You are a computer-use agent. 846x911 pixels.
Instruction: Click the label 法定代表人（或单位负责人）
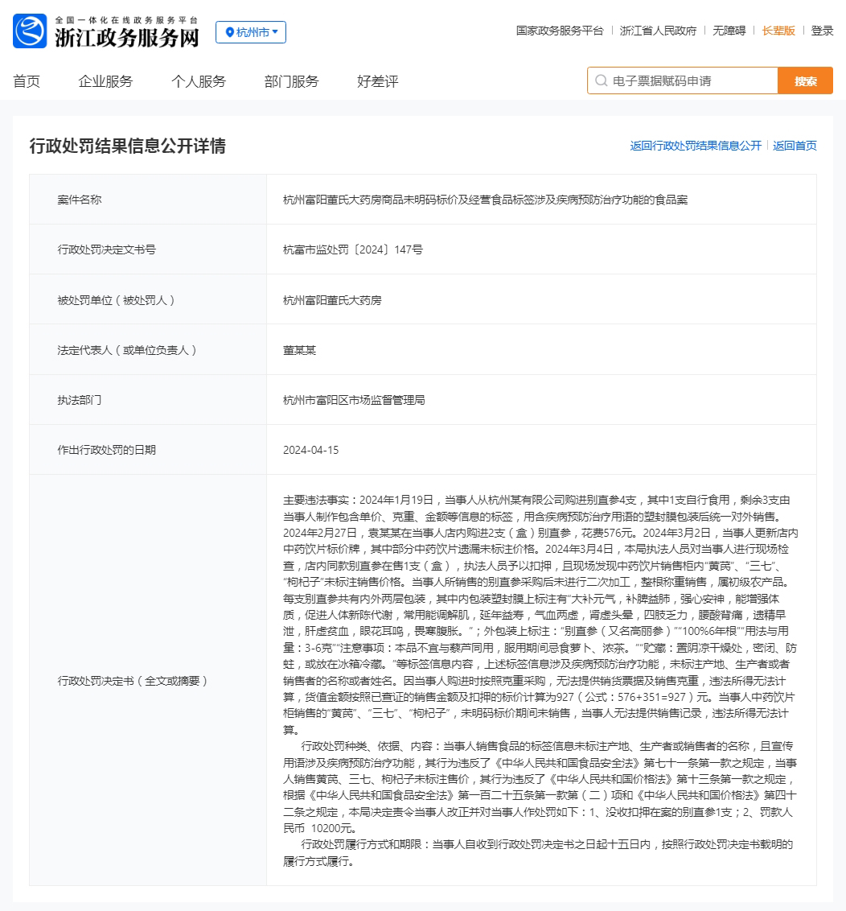pos(127,350)
